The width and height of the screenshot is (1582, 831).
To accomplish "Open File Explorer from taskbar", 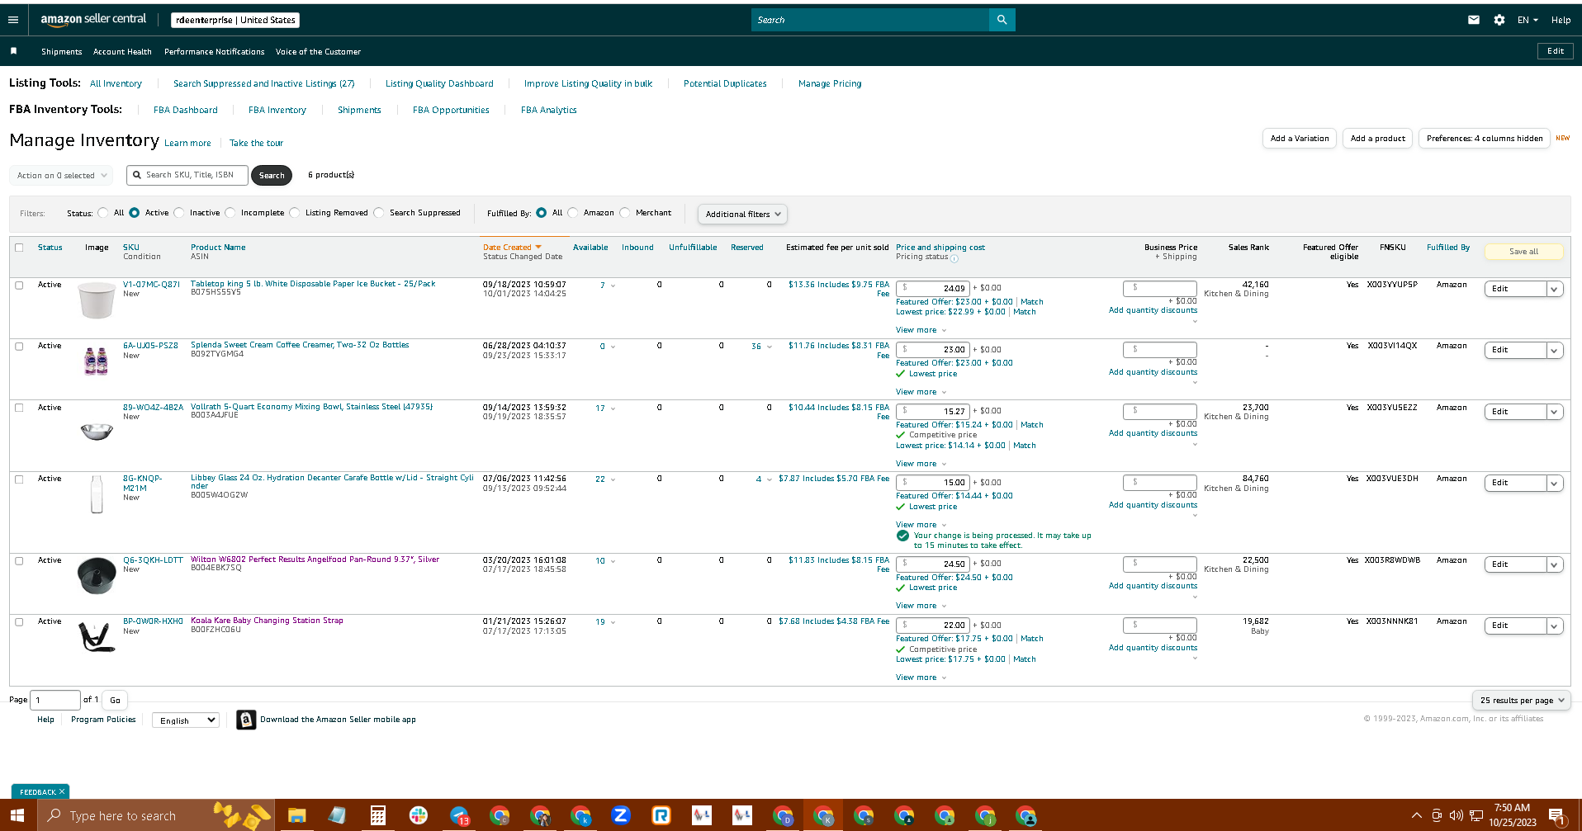I will [296, 815].
